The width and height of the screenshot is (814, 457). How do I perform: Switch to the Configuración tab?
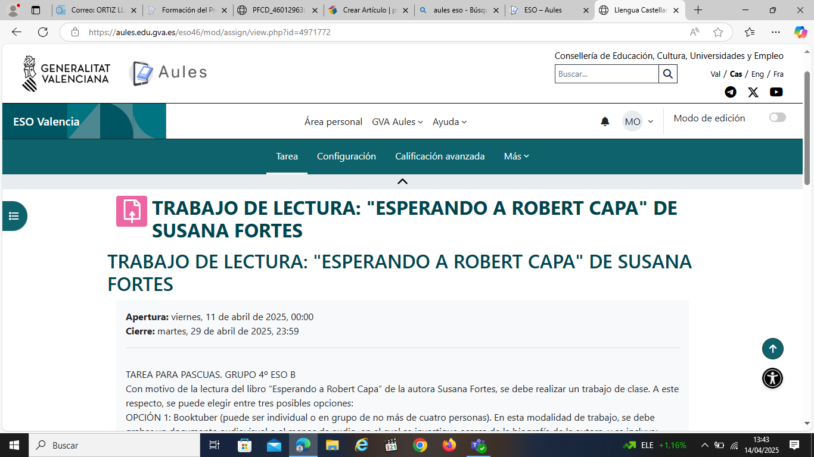pyautogui.click(x=346, y=156)
